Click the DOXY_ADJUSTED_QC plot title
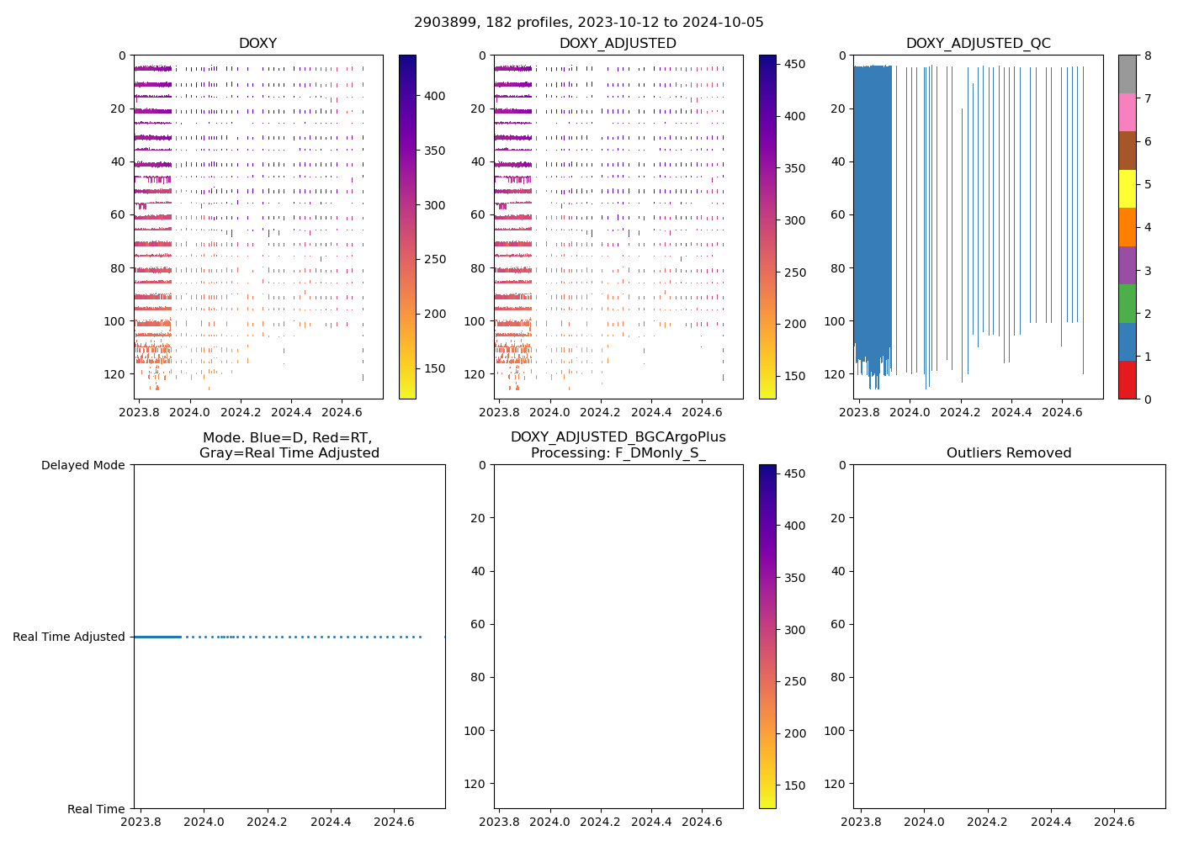 click(978, 44)
